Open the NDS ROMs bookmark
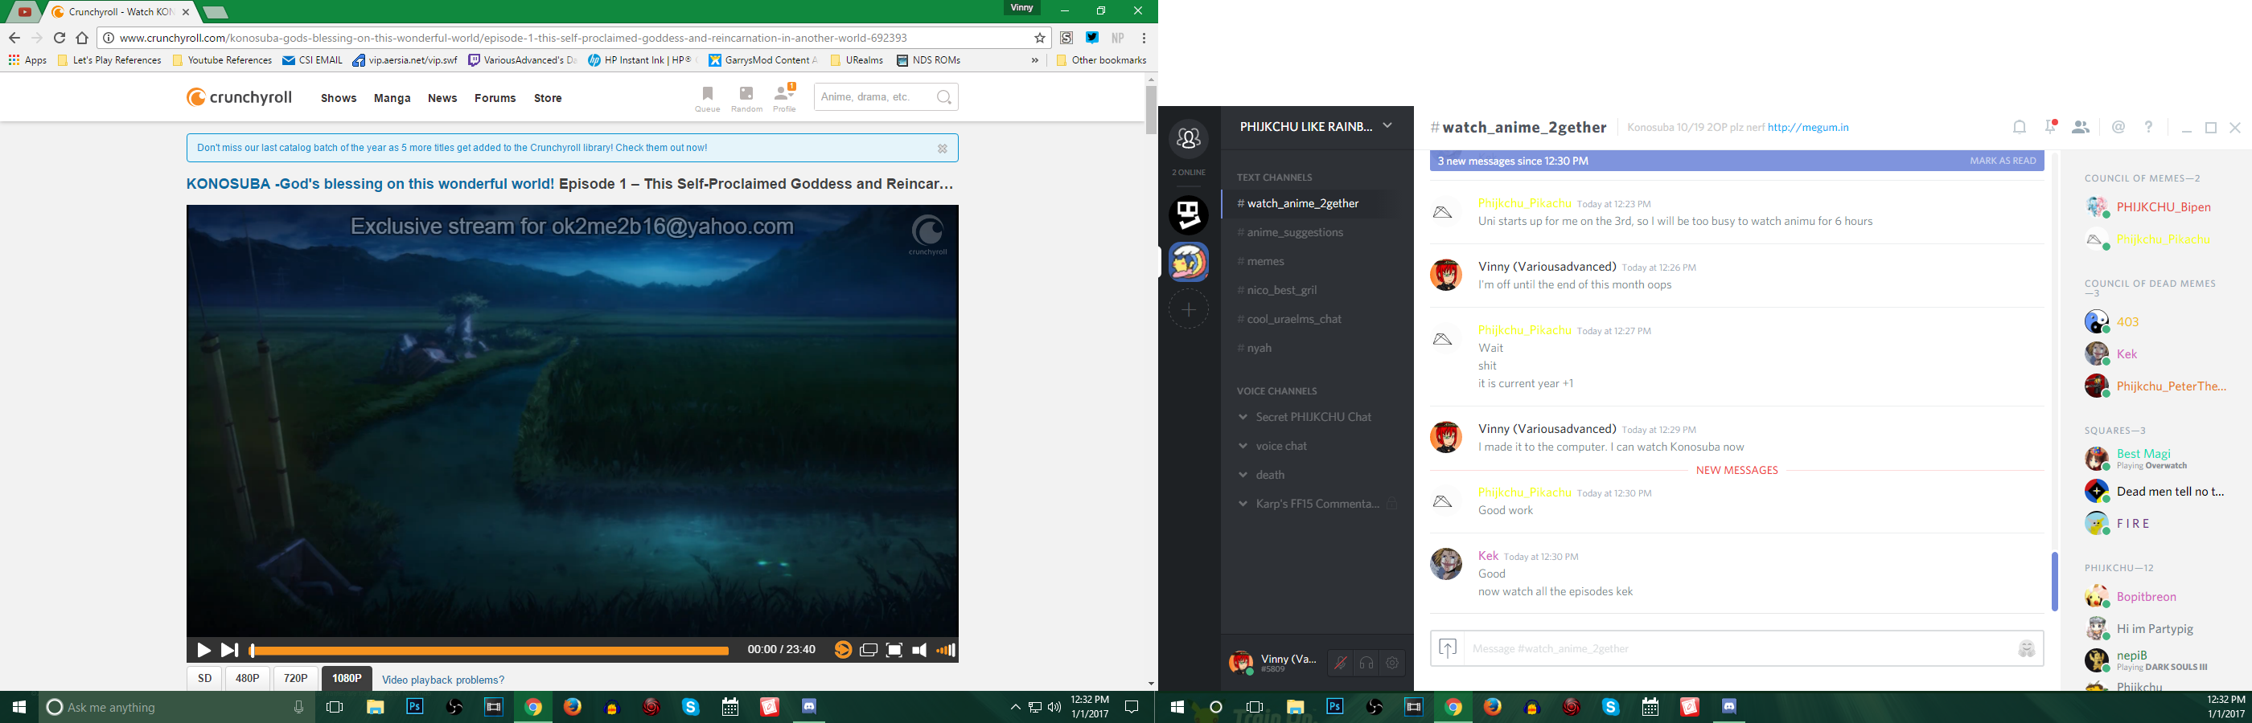The image size is (2252, 723). [928, 60]
